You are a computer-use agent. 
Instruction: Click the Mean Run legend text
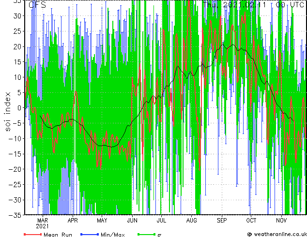[58, 235]
